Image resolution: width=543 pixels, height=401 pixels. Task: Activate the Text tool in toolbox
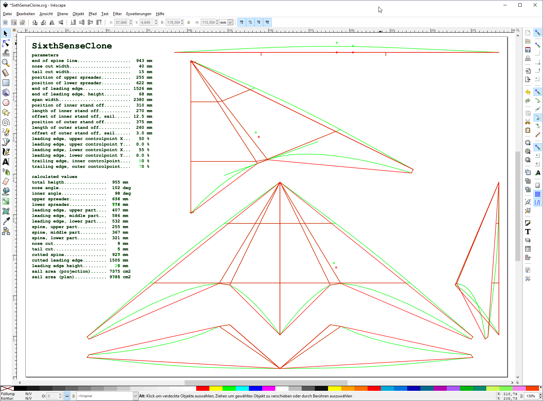pyautogui.click(x=6, y=162)
